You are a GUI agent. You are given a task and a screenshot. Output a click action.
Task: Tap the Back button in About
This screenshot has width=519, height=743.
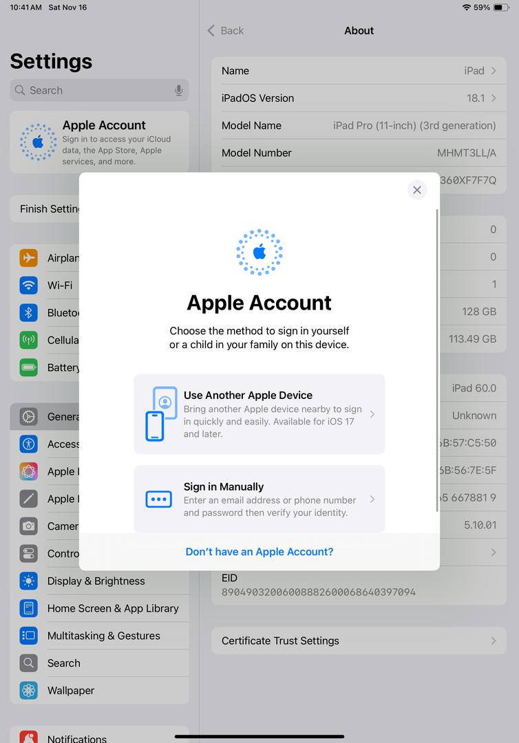[226, 31]
